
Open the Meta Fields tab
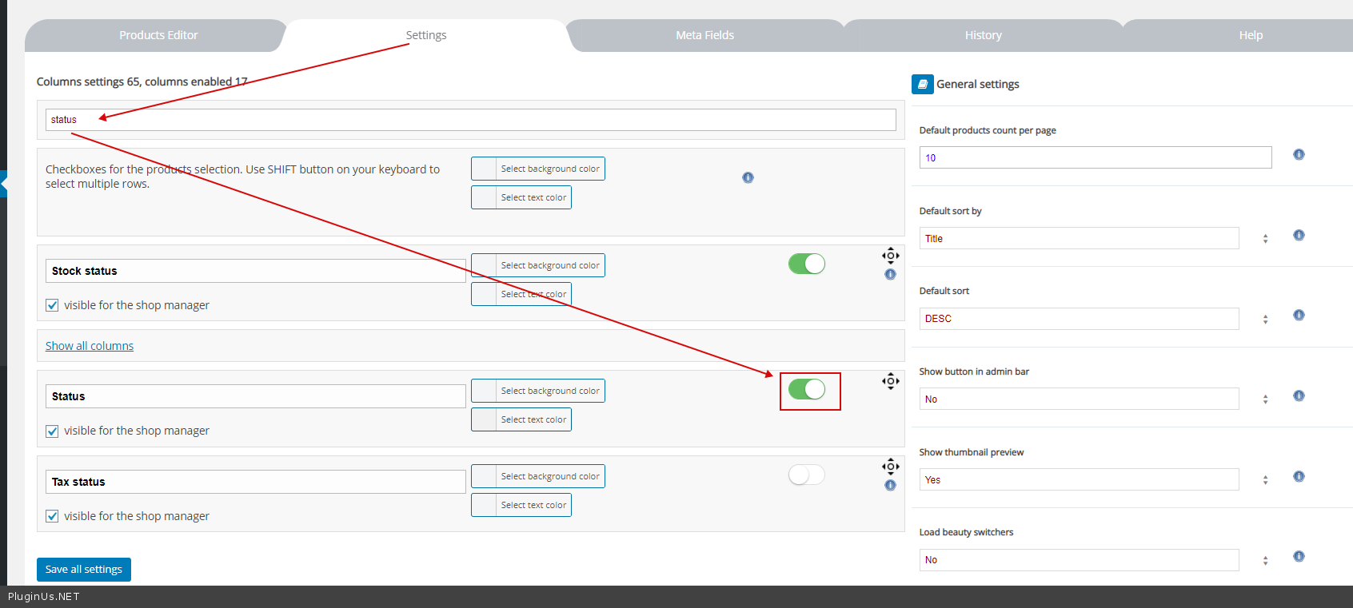[x=704, y=35]
